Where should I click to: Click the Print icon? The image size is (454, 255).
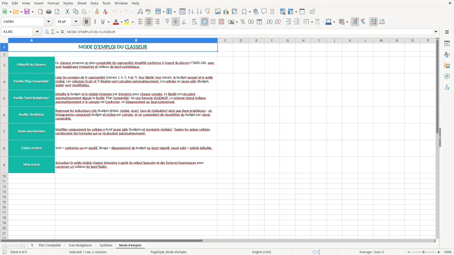click(49, 12)
